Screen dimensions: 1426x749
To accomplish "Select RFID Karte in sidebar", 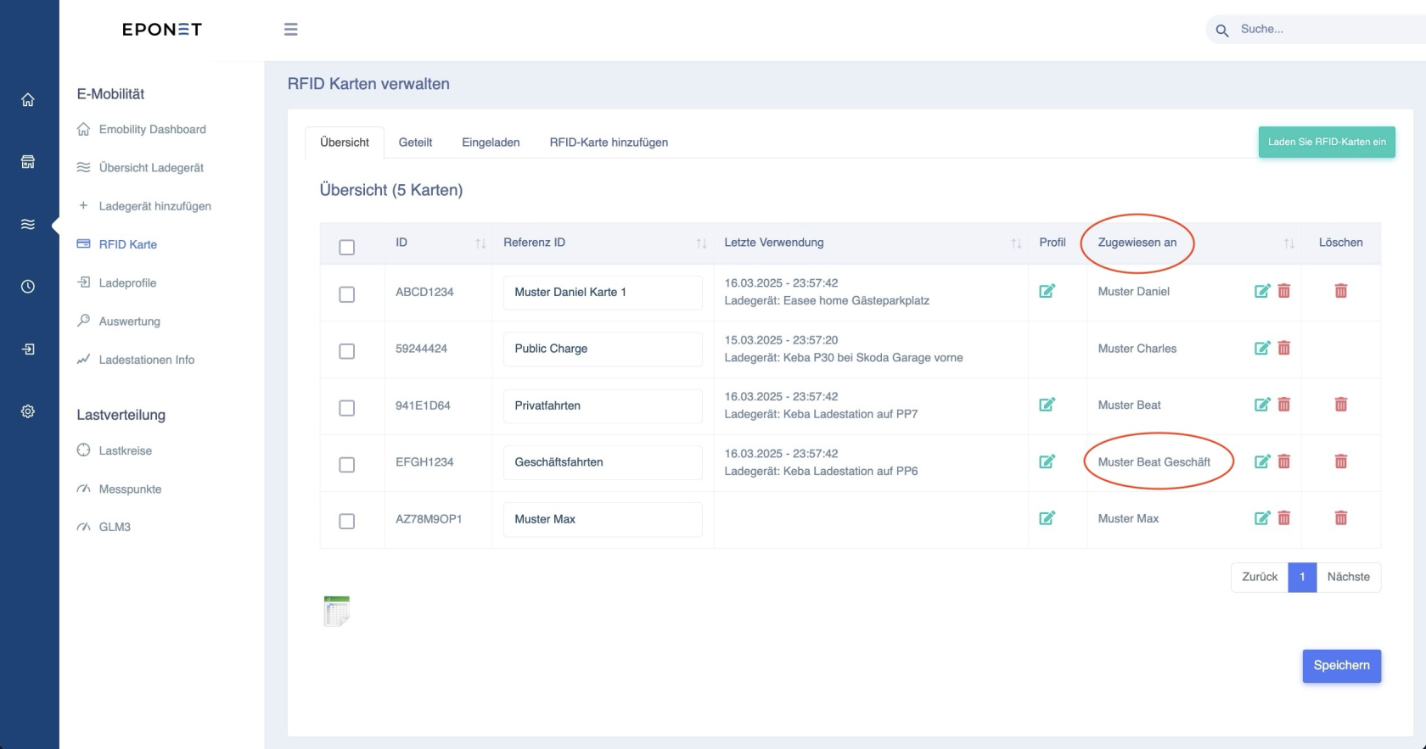I will coord(127,244).
